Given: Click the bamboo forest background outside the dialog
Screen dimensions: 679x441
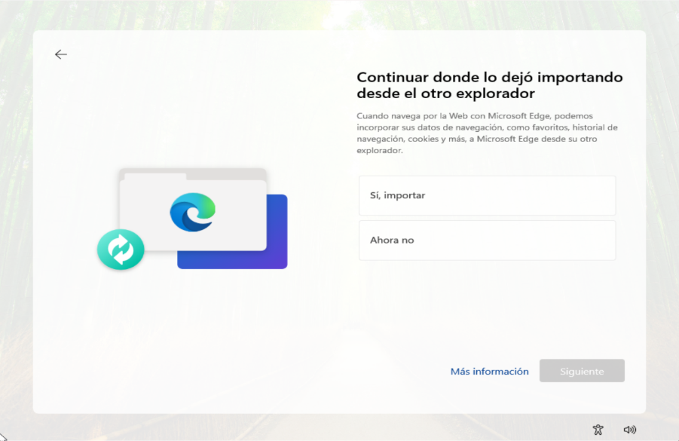Looking at the screenshot, I should (x=15, y=226).
